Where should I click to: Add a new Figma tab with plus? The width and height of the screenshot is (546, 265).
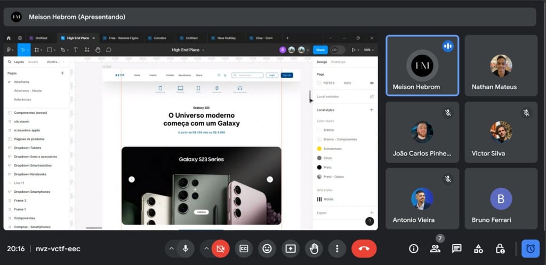287,38
